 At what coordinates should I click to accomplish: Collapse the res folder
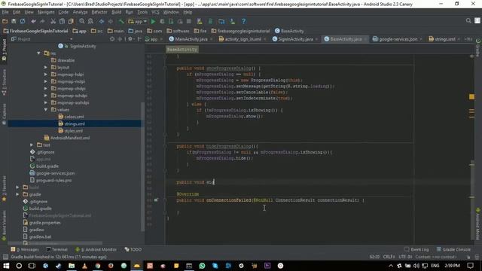point(38,53)
